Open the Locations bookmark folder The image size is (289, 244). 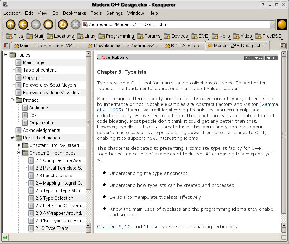(x=60, y=36)
